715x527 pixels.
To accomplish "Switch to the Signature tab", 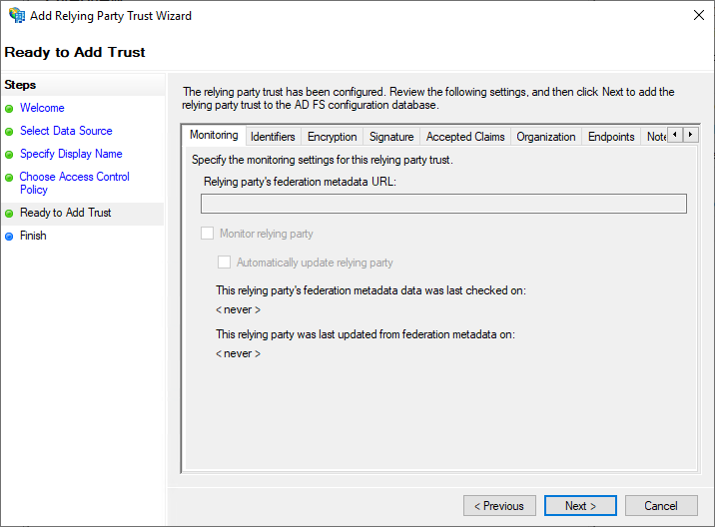I will click(x=391, y=137).
